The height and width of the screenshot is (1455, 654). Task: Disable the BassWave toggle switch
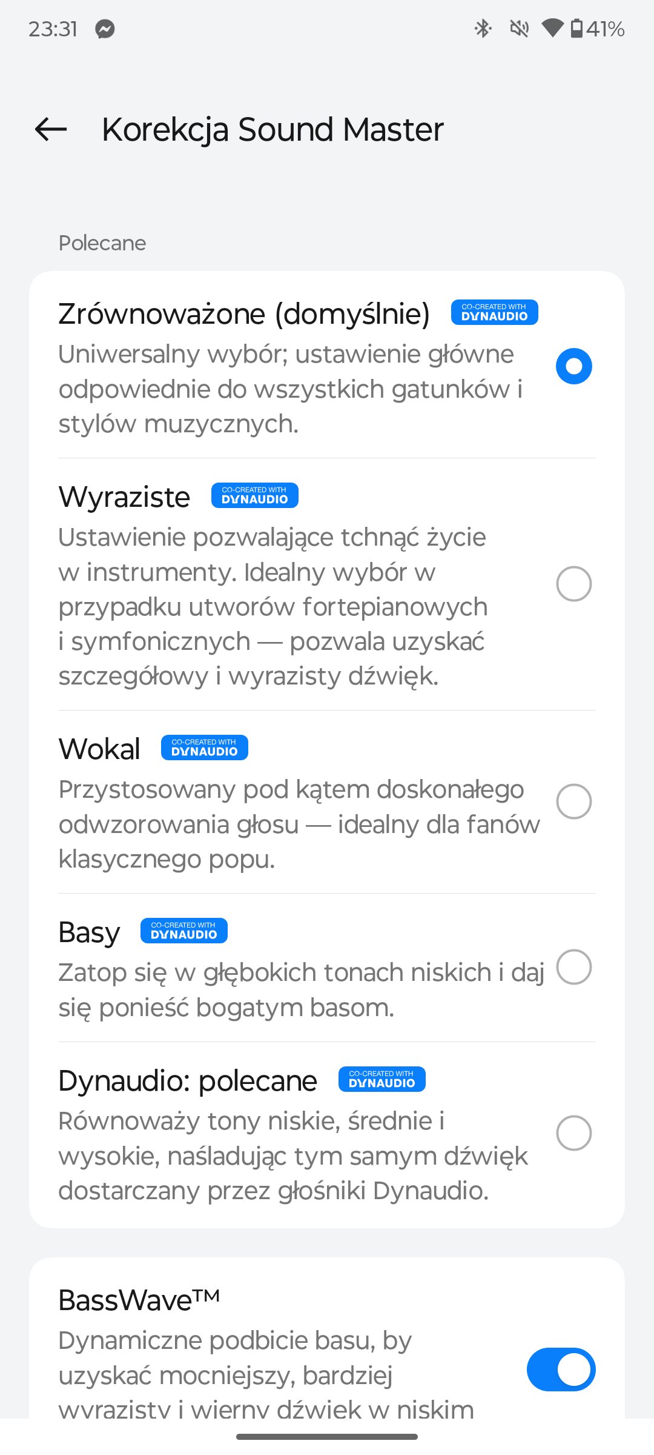click(x=561, y=1370)
